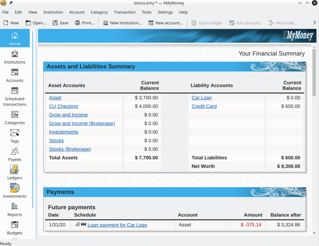Click the New institution toolbar button

click(122, 23)
